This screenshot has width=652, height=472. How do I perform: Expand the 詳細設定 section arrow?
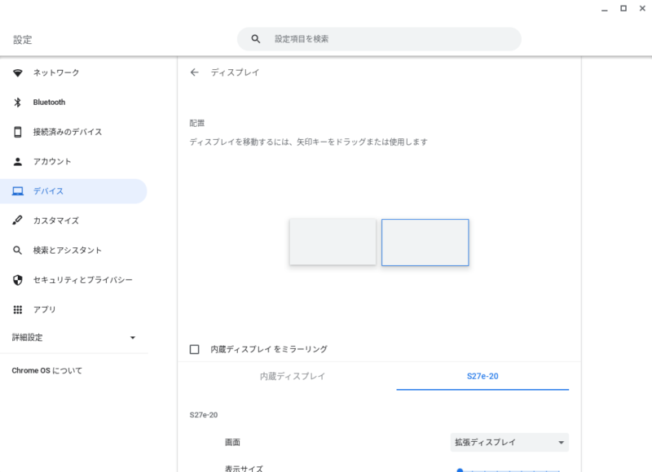pyautogui.click(x=133, y=338)
